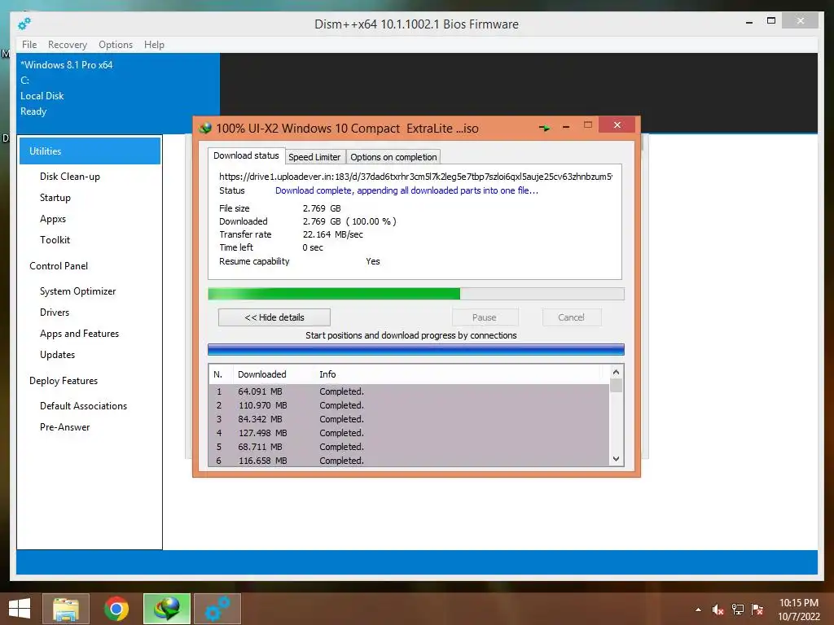Image resolution: width=834 pixels, height=625 pixels.
Task: Open Disk Clean-up in sidebar
Action: point(70,177)
